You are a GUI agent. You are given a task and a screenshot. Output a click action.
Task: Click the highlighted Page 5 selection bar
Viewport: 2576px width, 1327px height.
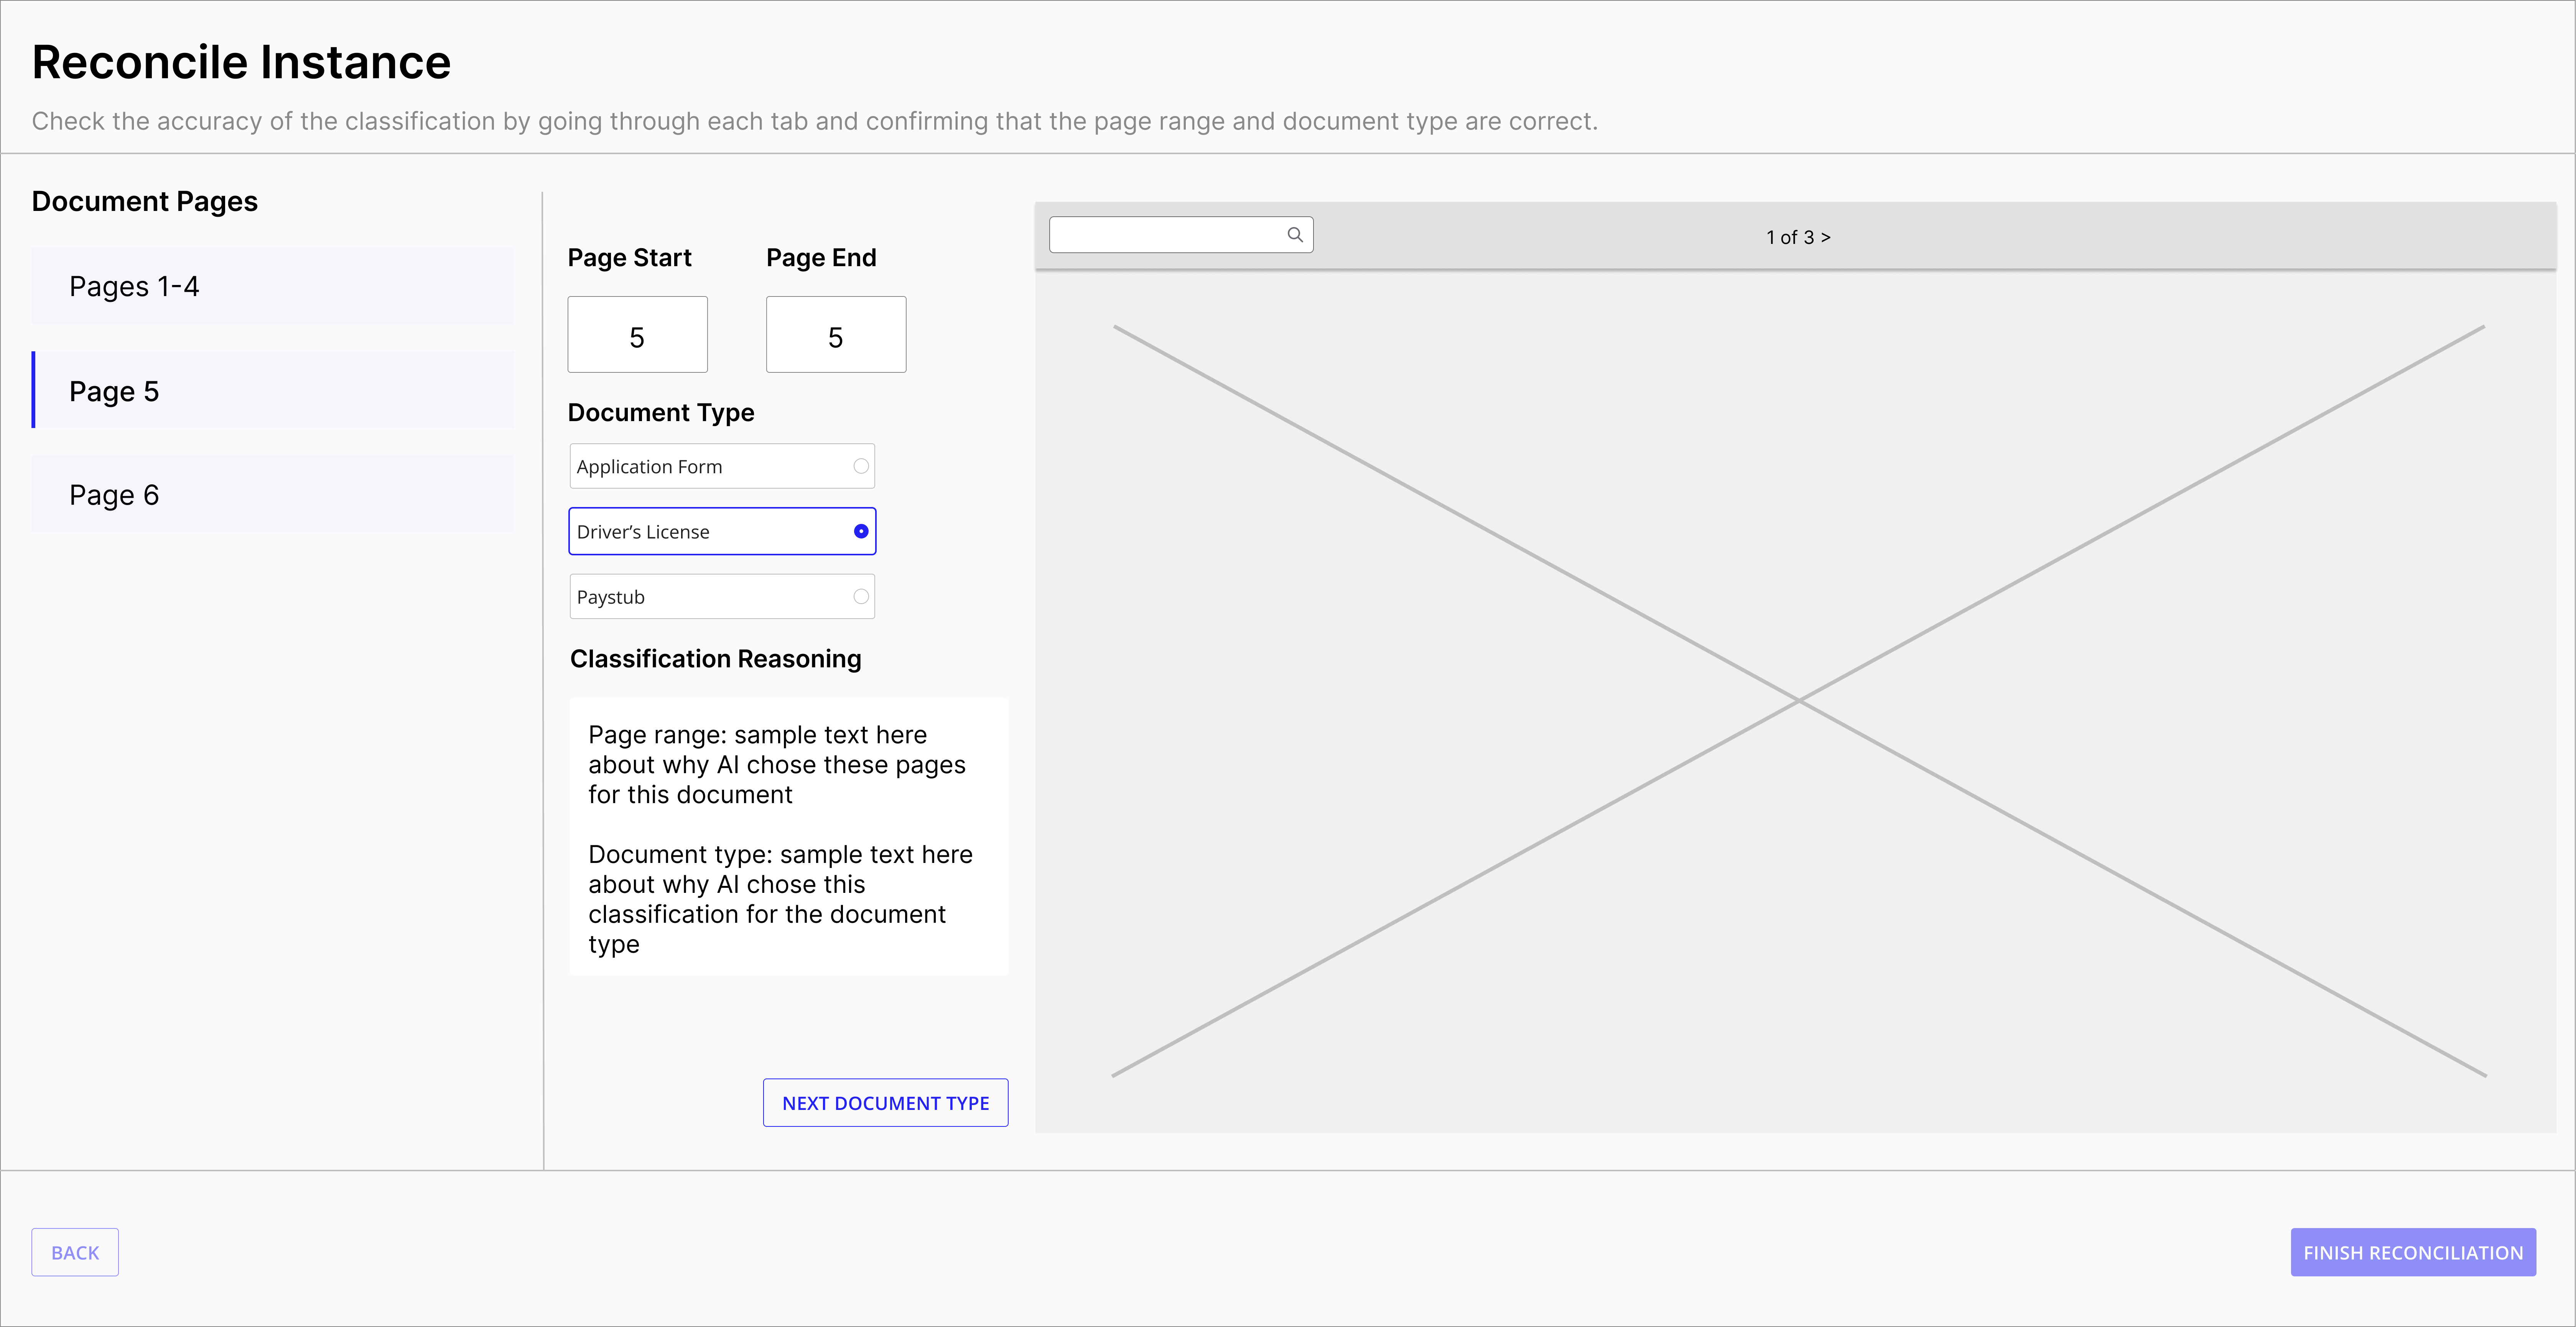tap(34, 391)
